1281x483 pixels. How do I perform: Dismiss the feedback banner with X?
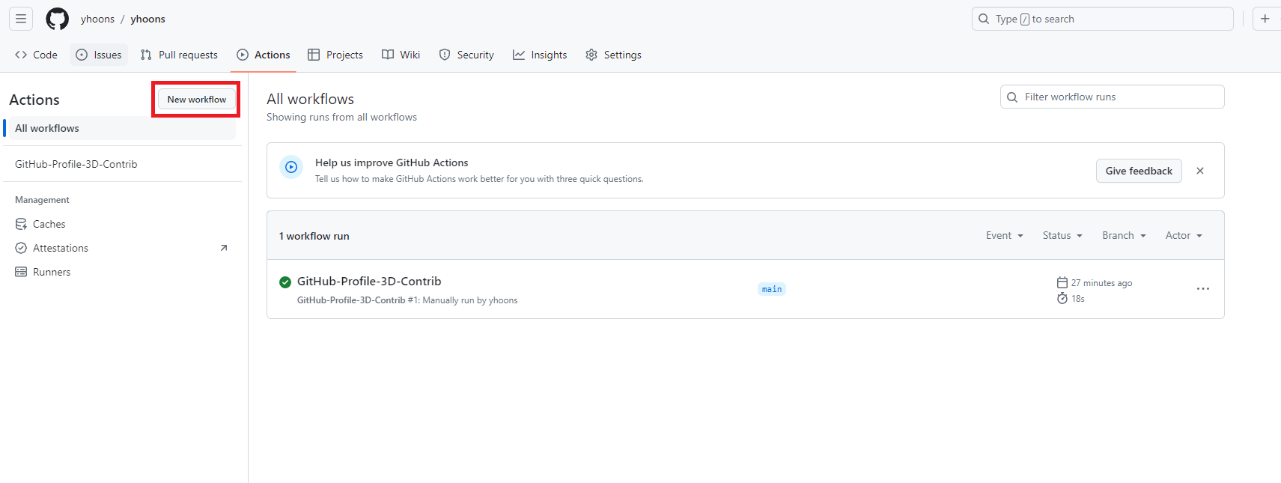point(1200,171)
